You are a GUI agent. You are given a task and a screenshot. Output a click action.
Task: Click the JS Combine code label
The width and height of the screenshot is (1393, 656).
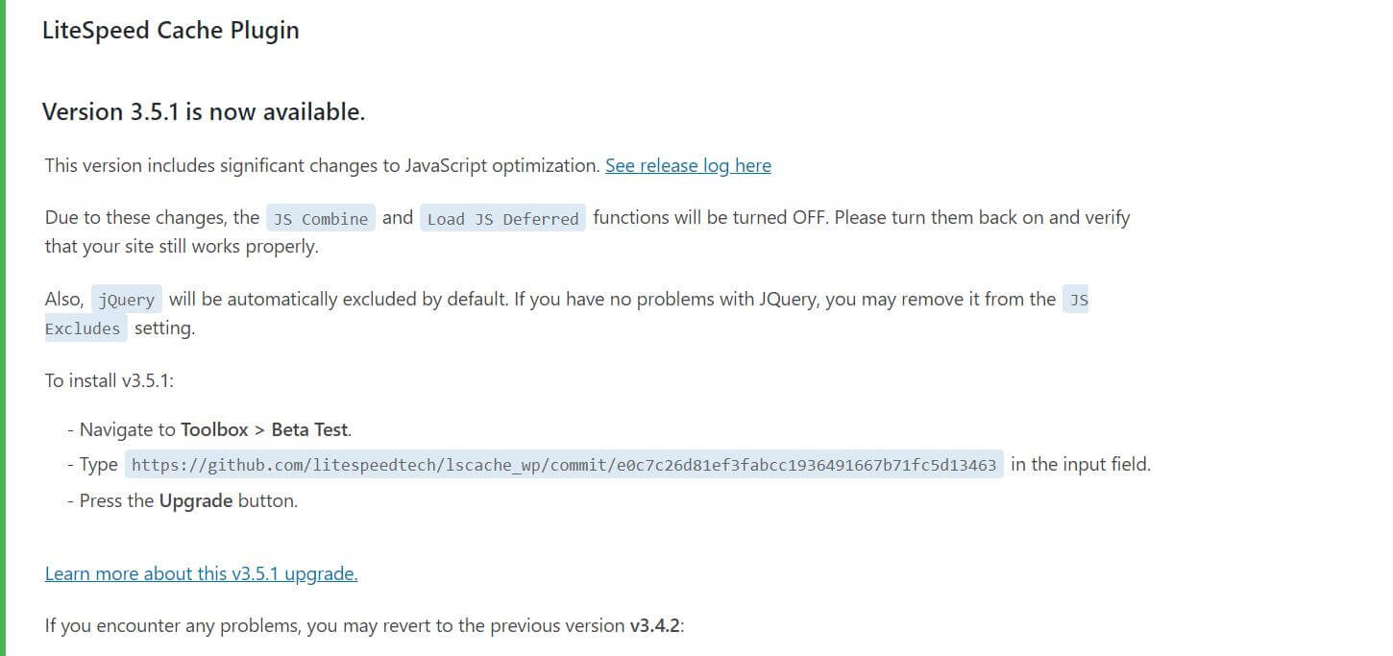321,218
